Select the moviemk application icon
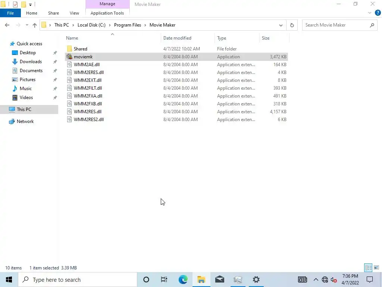This screenshot has height=287, width=382. point(69,57)
